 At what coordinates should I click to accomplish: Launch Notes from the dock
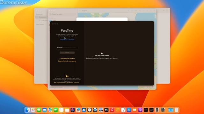67,110
